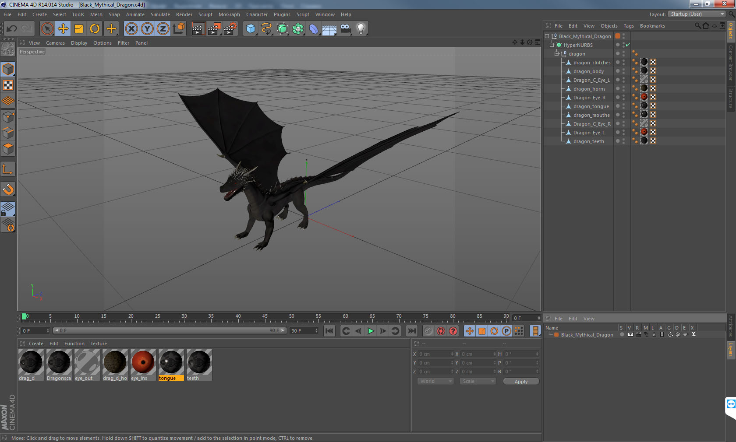The width and height of the screenshot is (736, 442).
Task: Open the Object Manager Tags menu
Action: pyautogui.click(x=629, y=26)
